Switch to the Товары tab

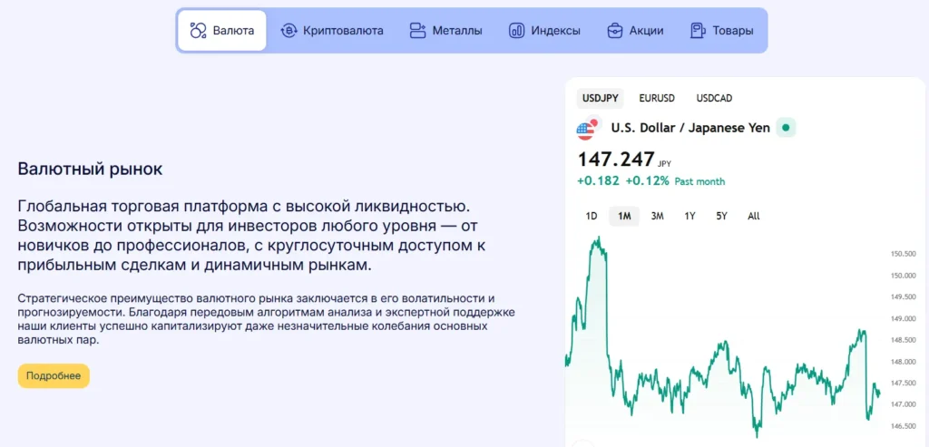click(722, 31)
